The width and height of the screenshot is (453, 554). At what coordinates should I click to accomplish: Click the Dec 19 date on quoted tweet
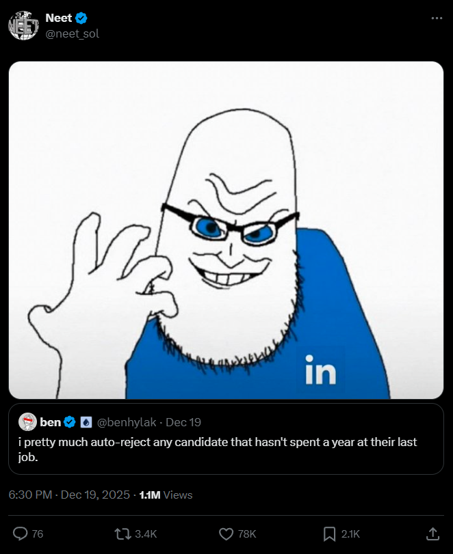pyautogui.click(x=183, y=422)
